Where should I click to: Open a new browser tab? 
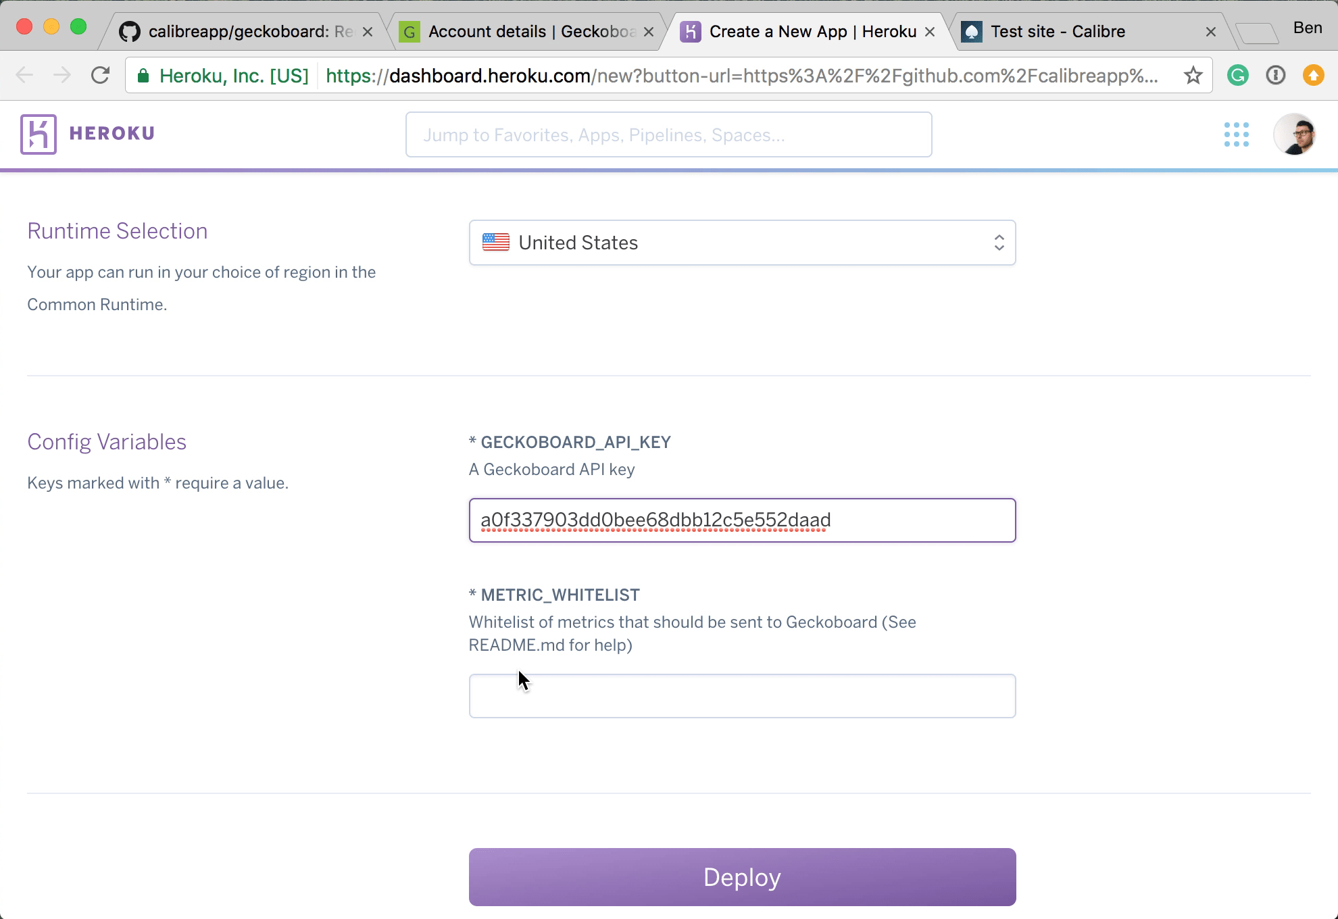click(x=1257, y=33)
